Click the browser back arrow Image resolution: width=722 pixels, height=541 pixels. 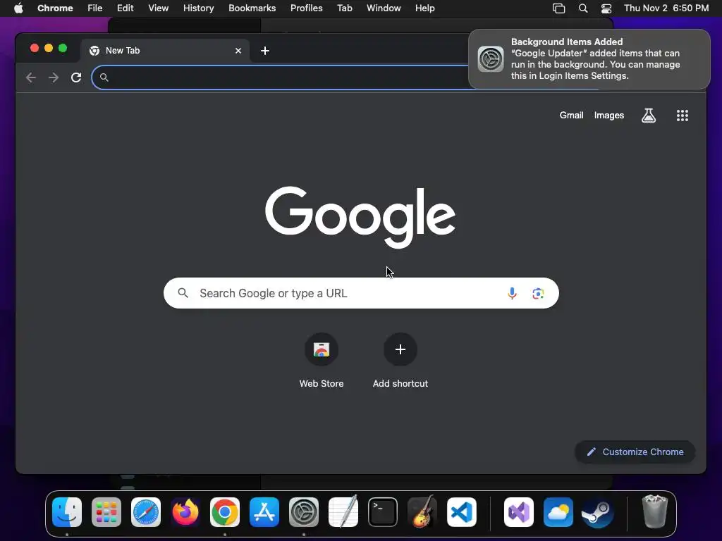pyautogui.click(x=31, y=77)
